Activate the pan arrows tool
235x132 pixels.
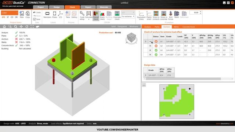click(21, 26)
